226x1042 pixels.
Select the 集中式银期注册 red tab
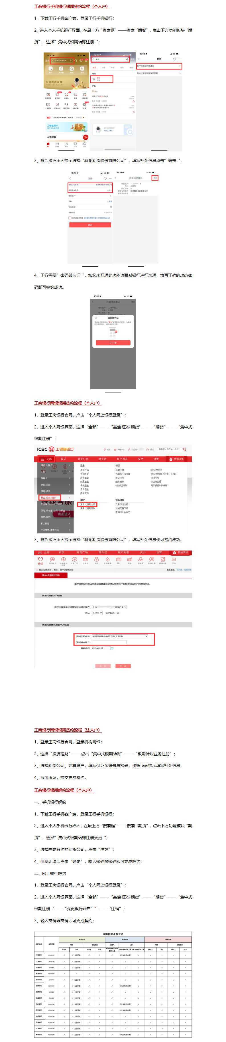[x=51, y=576]
